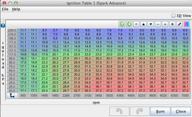
Task: Select the 230.0 kPa load row header
Action: pos(12,30)
